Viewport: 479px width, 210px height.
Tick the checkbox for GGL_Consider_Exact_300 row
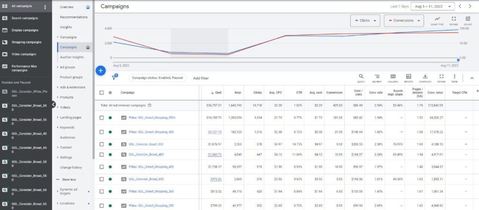[102, 144]
